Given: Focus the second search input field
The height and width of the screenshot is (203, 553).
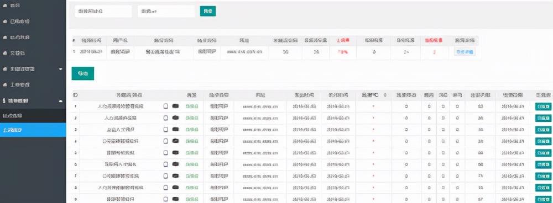Looking at the screenshot, I should click(166, 11).
